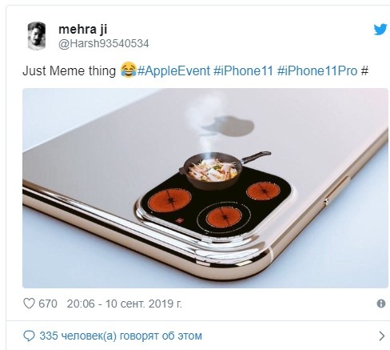Screen dimensions: 390x350
Task: Click the Twitter bird logo
Action: tap(380, 30)
